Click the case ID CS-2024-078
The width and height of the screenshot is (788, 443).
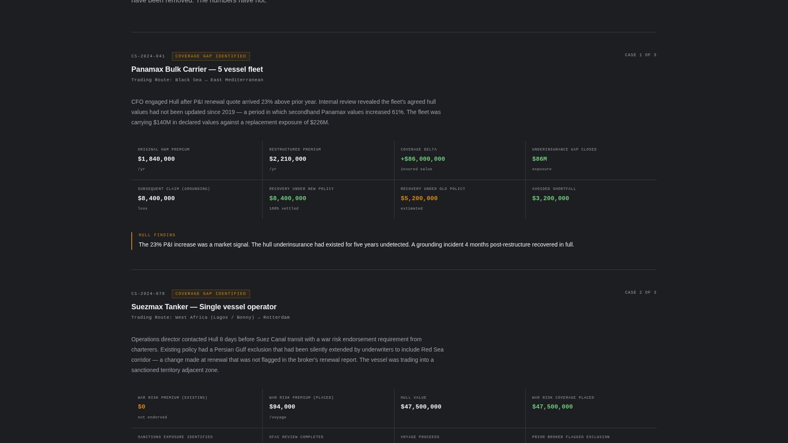point(148,294)
